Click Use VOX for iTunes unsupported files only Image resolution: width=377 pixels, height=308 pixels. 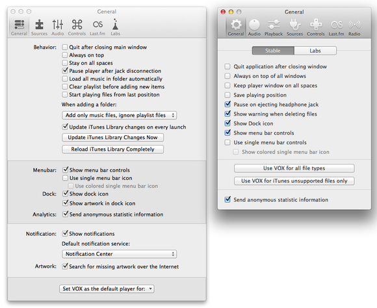[x=294, y=181]
